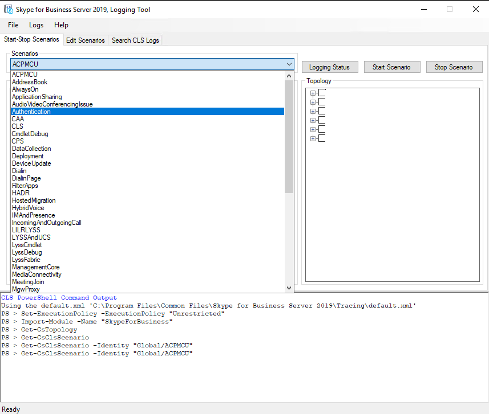
Task: Select the DataCollection scenario
Action: point(148,149)
